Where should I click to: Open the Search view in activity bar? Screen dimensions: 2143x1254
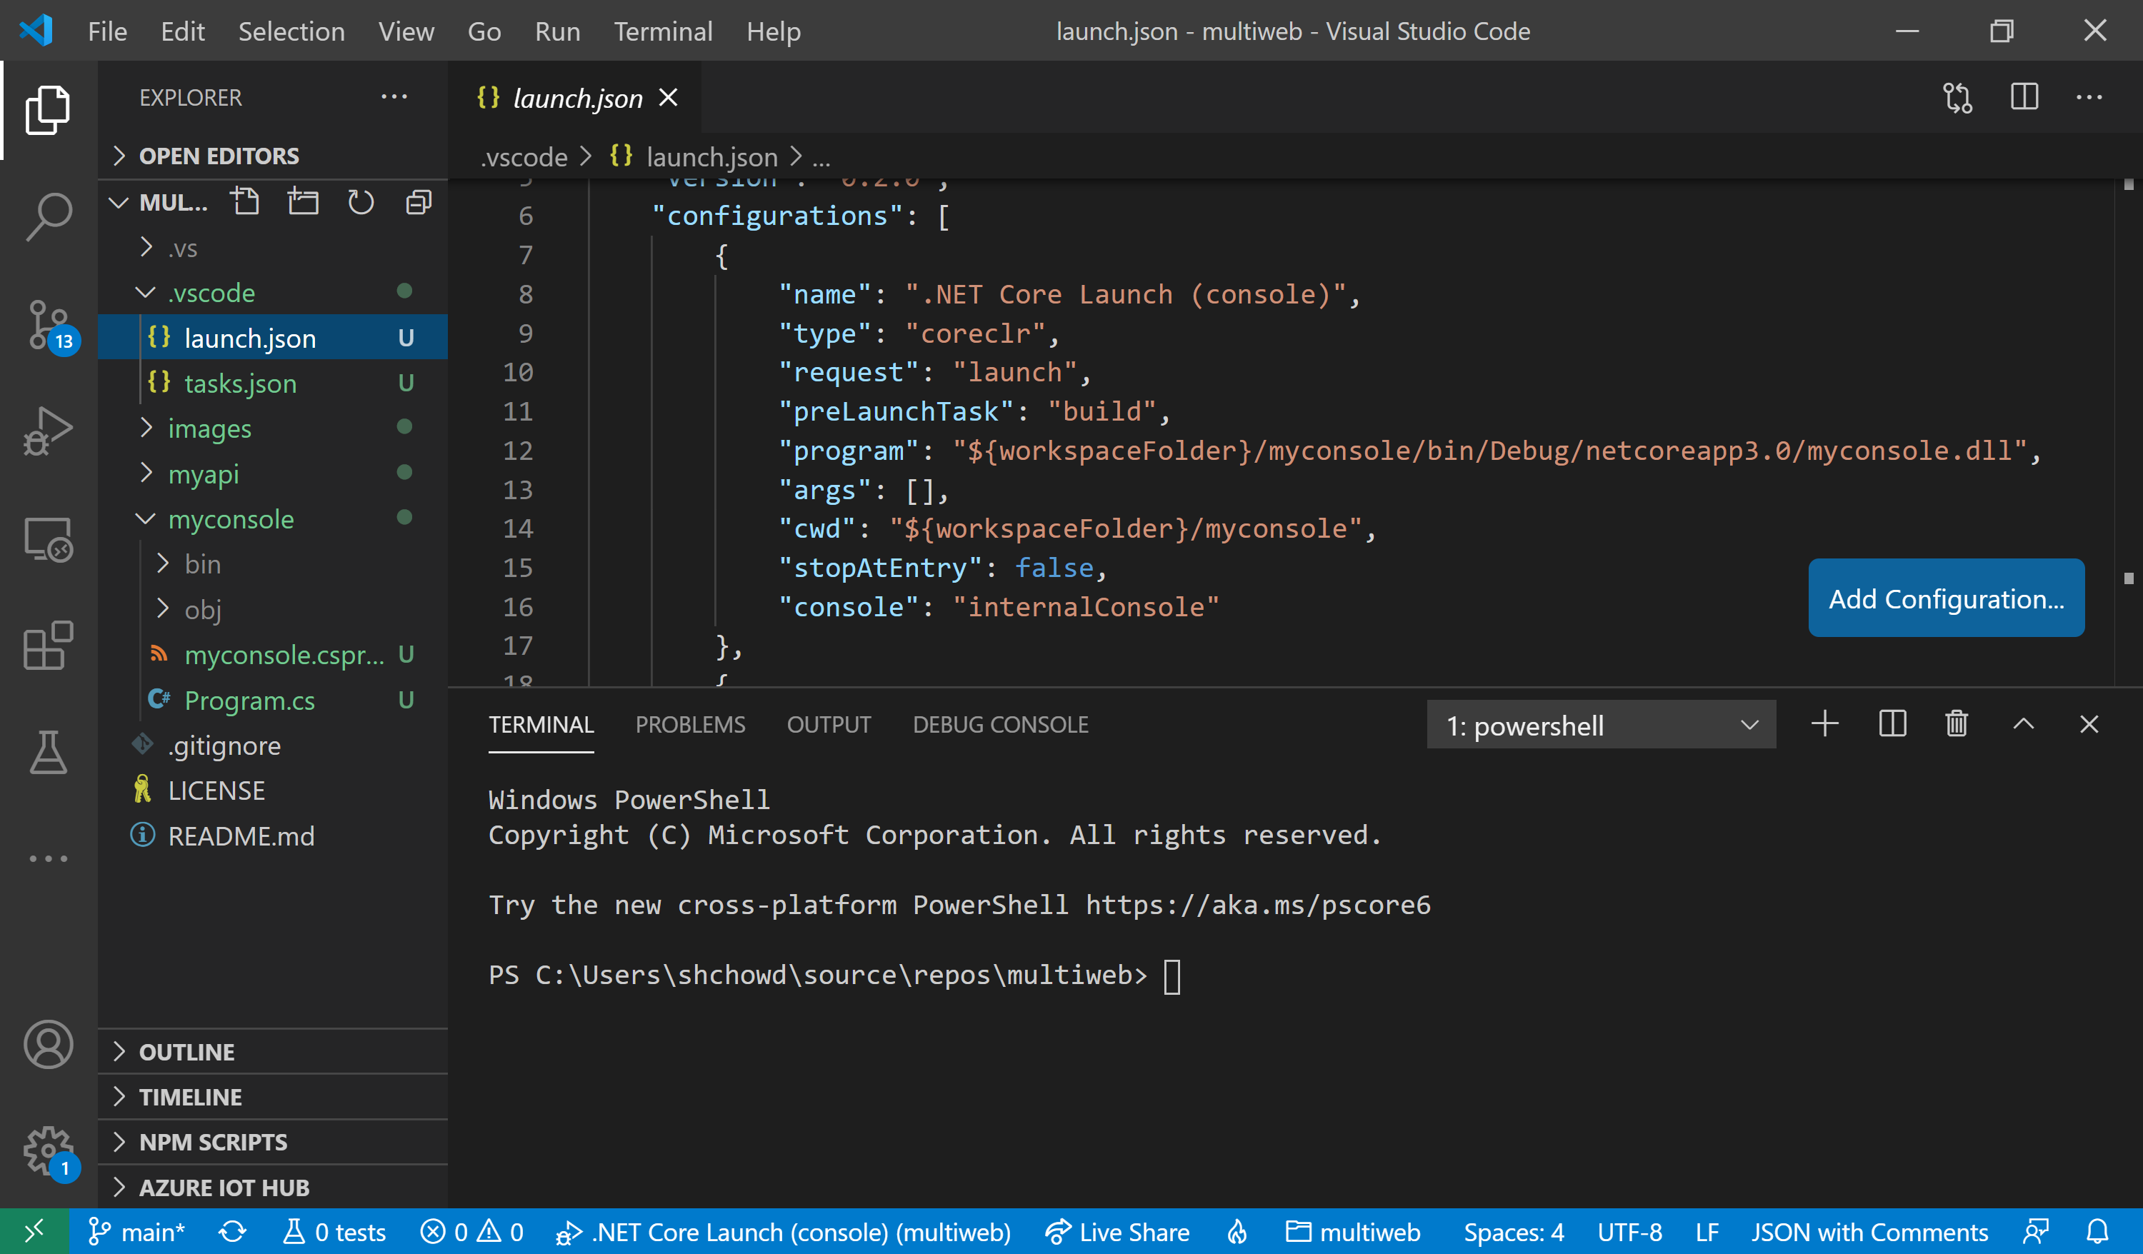click(x=49, y=216)
